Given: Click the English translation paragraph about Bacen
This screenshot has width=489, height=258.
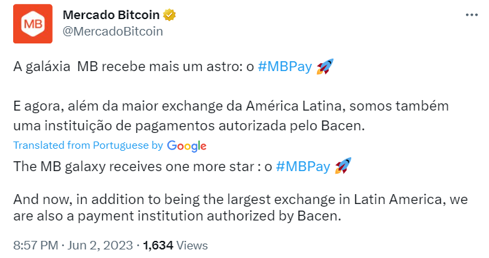Looking at the screenshot, I should [241, 207].
